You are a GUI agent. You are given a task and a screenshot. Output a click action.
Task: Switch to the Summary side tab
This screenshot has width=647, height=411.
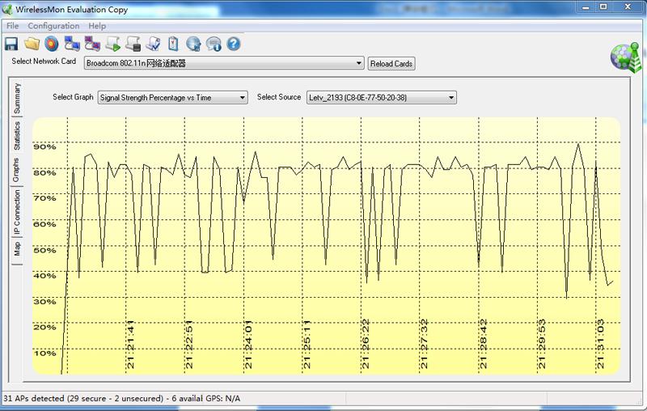(x=17, y=98)
